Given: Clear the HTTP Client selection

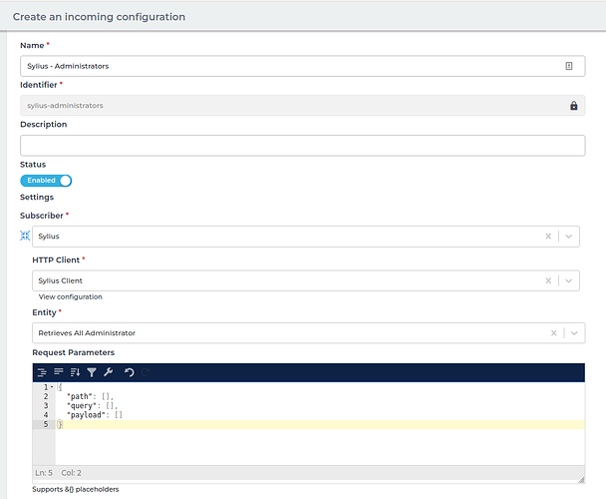Looking at the screenshot, I should point(548,280).
